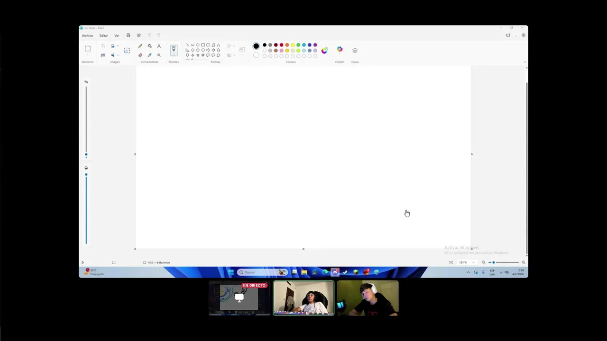
Task: Open the Ver menu
Action: coord(117,36)
